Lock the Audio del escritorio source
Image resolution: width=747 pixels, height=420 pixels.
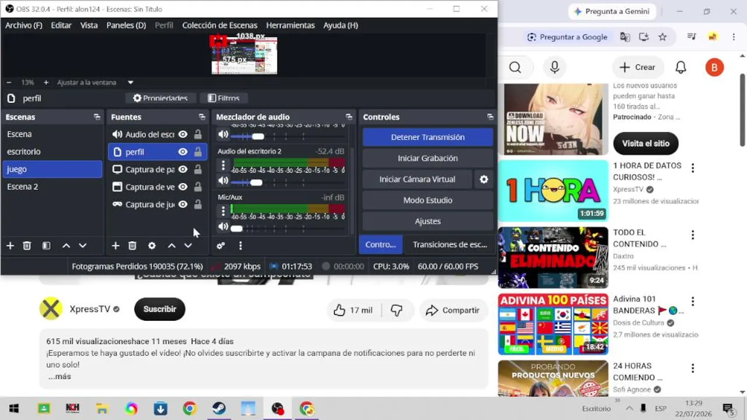[x=198, y=134]
